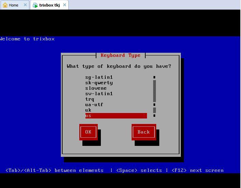Select the ua-utf keyboard layout

pyautogui.click(x=116, y=105)
